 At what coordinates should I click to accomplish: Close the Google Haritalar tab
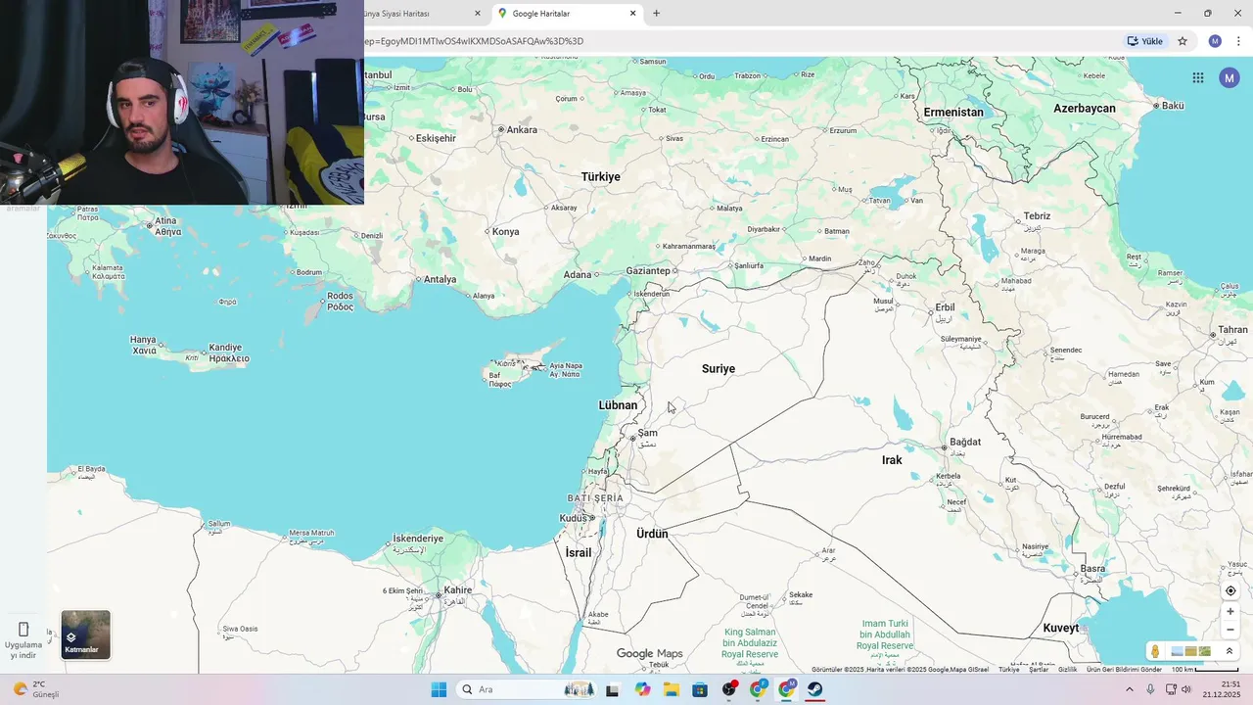632,14
